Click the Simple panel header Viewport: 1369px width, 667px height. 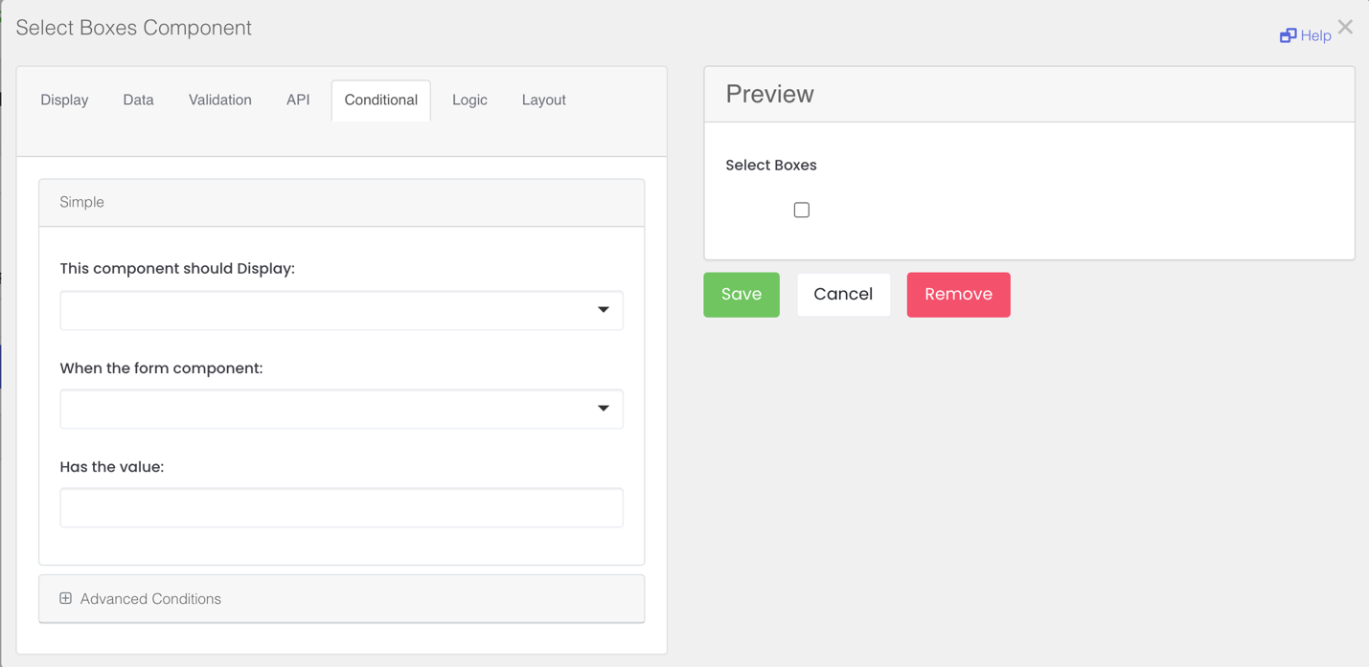click(x=341, y=202)
